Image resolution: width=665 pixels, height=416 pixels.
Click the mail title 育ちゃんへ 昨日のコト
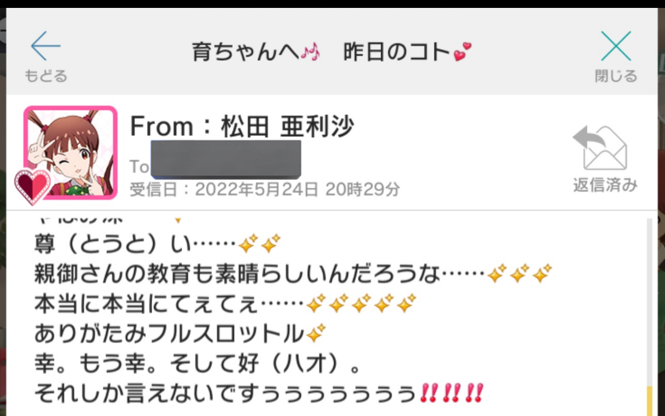point(331,52)
